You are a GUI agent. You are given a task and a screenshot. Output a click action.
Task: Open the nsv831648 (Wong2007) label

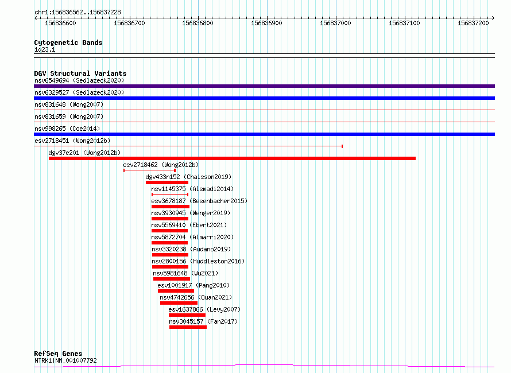69,104
